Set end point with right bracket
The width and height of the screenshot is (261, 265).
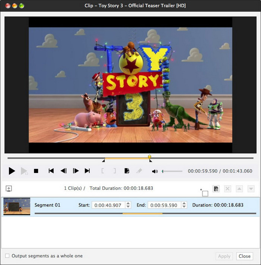click(114, 171)
